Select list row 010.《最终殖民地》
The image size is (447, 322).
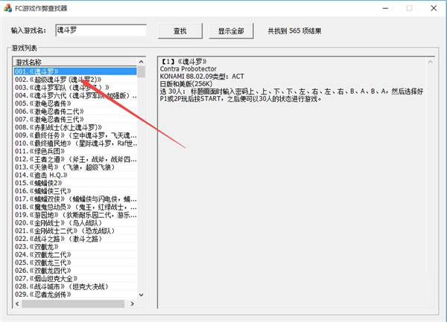(75, 143)
